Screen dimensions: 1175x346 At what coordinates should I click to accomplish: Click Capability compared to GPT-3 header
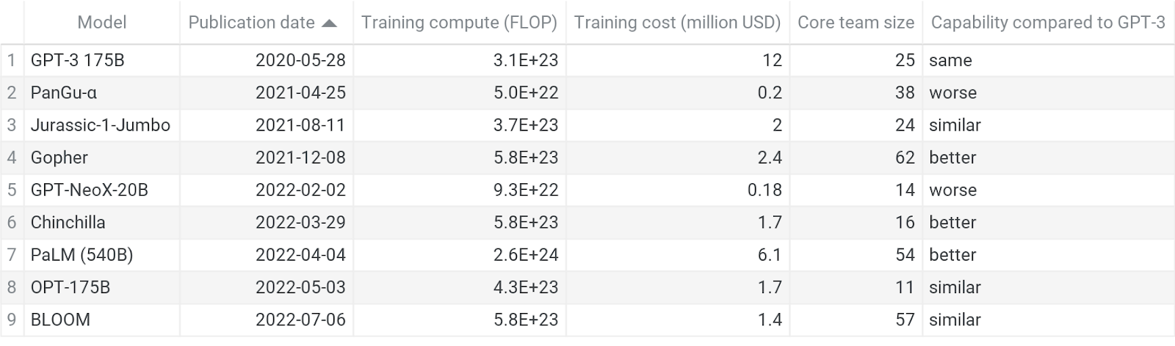tap(1047, 23)
